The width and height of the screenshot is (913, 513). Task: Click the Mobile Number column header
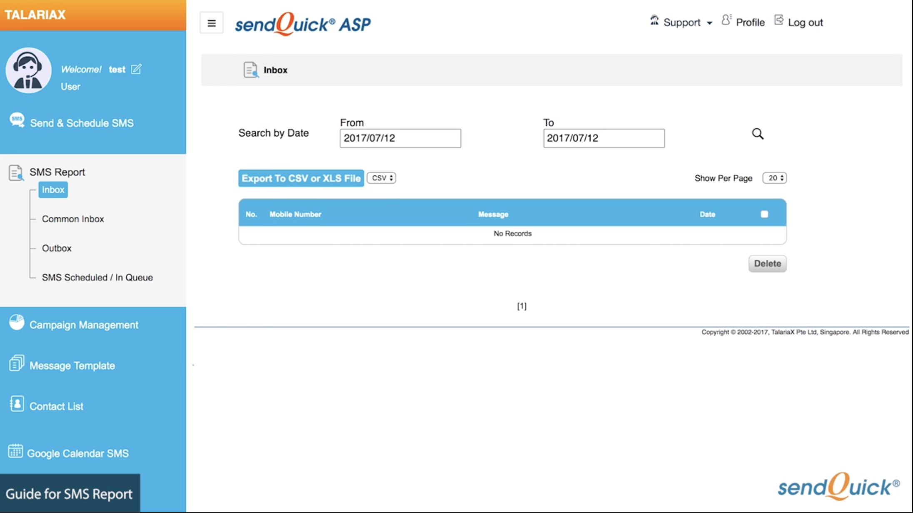click(x=295, y=214)
